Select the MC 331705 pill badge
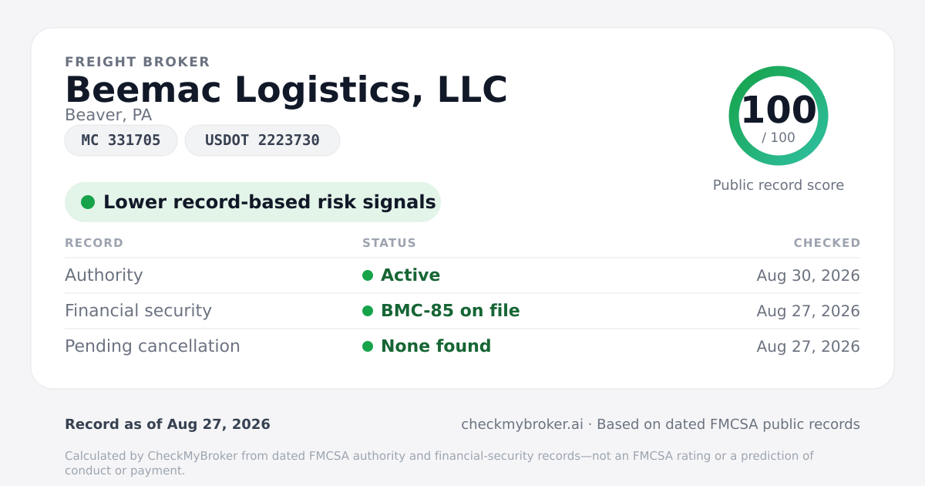Viewport: 925px width, 486px height. click(121, 140)
